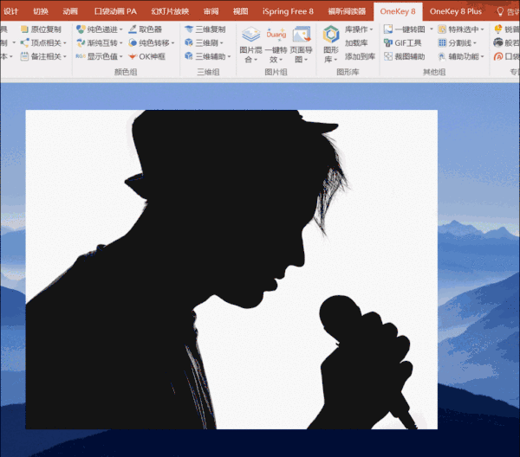Open the 顶点相关 vertex tools menu
The width and height of the screenshot is (520, 457).
coord(43,42)
